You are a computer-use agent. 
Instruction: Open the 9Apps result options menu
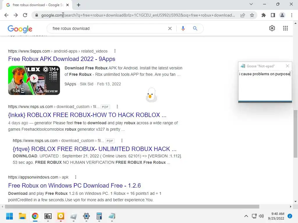[x=115, y=51]
